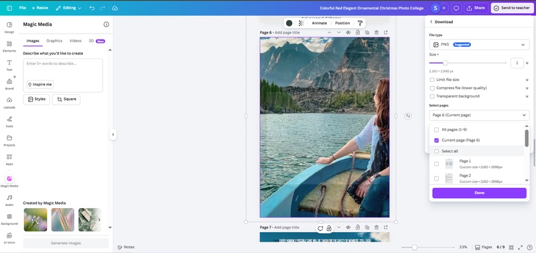
Task: Open the Text sidebar tool
Action: pos(9,65)
